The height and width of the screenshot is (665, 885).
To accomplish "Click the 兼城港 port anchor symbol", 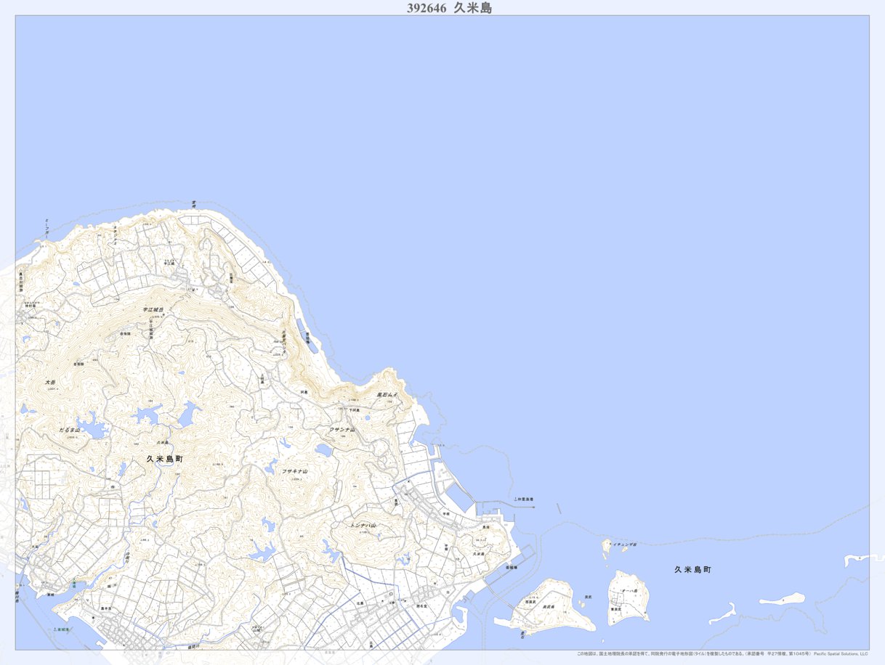I will click(x=55, y=629).
